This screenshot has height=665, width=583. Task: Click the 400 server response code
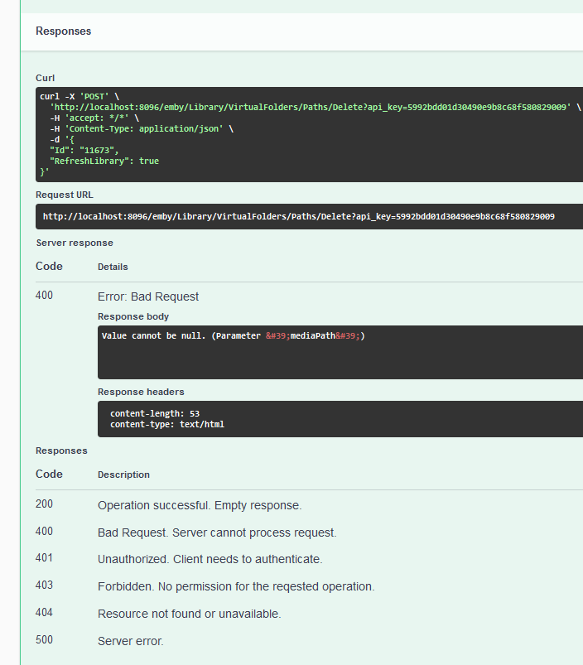(x=44, y=296)
